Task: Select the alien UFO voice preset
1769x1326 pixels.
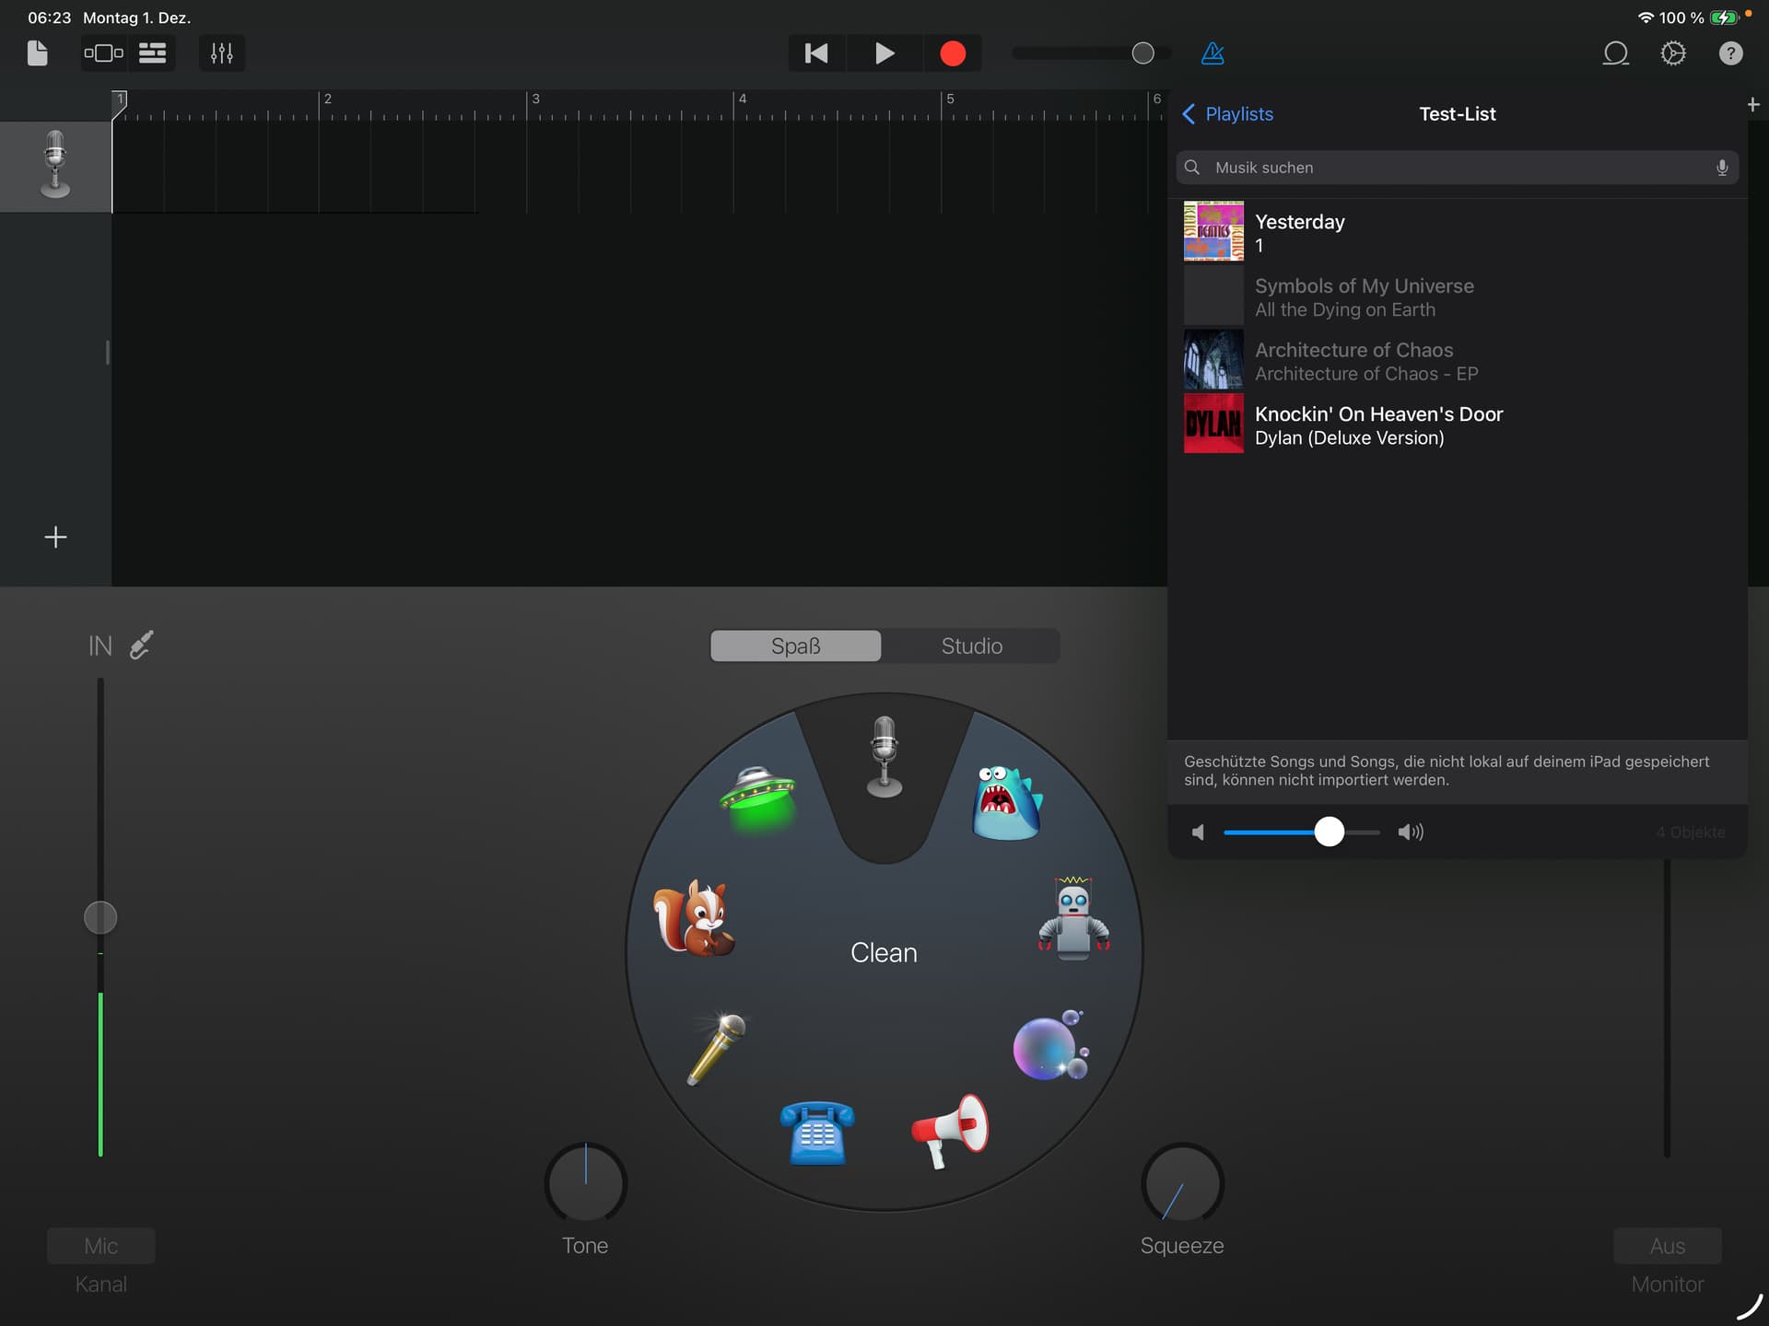Action: coord(757,797)
